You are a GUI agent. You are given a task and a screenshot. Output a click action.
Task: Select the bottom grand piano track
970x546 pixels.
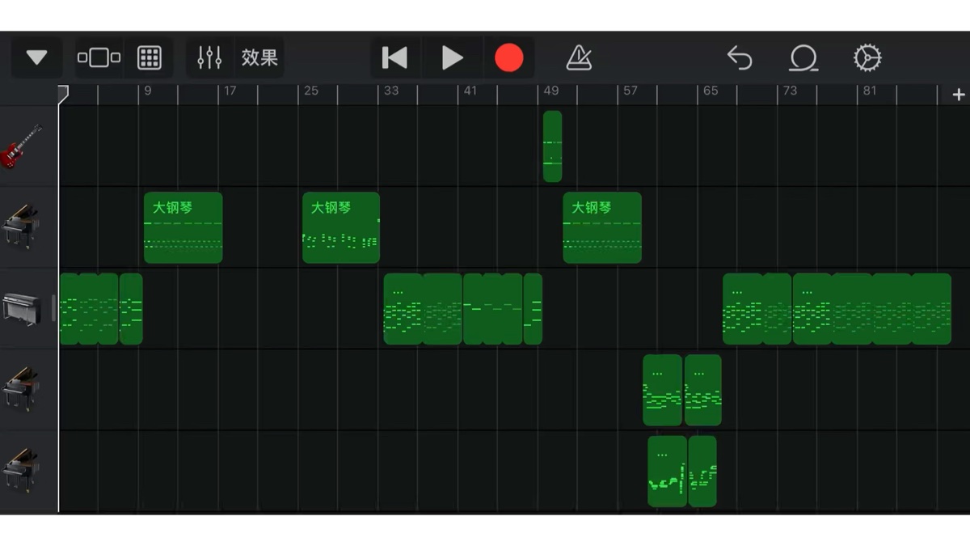point(21,471)
